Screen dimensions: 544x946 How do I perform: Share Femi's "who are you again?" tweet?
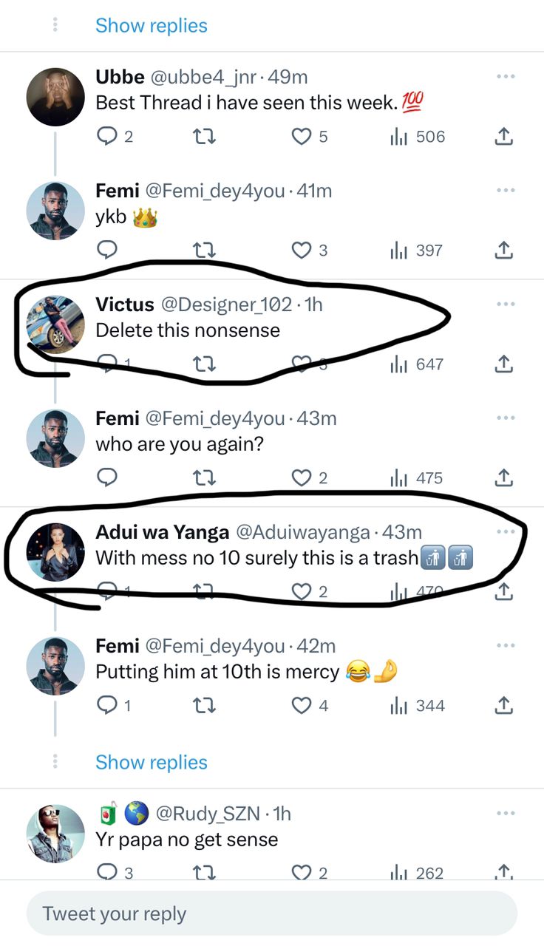(x=503, y=478)
